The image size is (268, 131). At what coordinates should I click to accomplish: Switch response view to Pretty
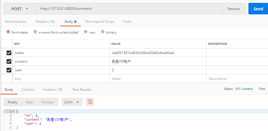click(12, 102)
